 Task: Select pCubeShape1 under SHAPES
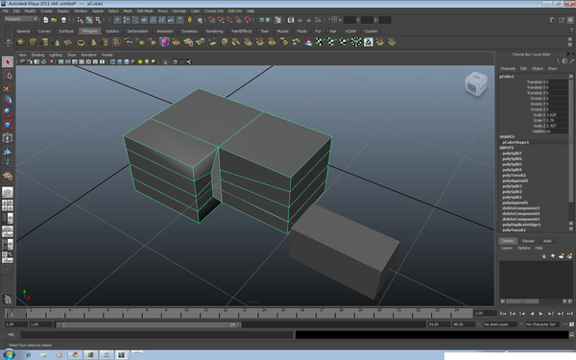click(x=516, y=142)
